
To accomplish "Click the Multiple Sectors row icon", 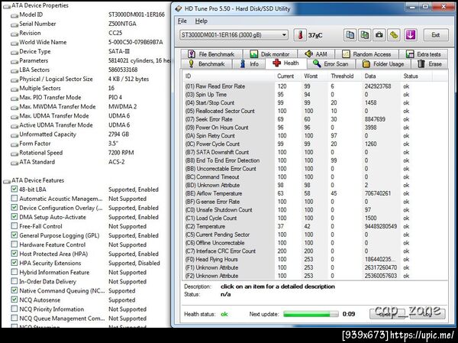I will pos(15,89).
